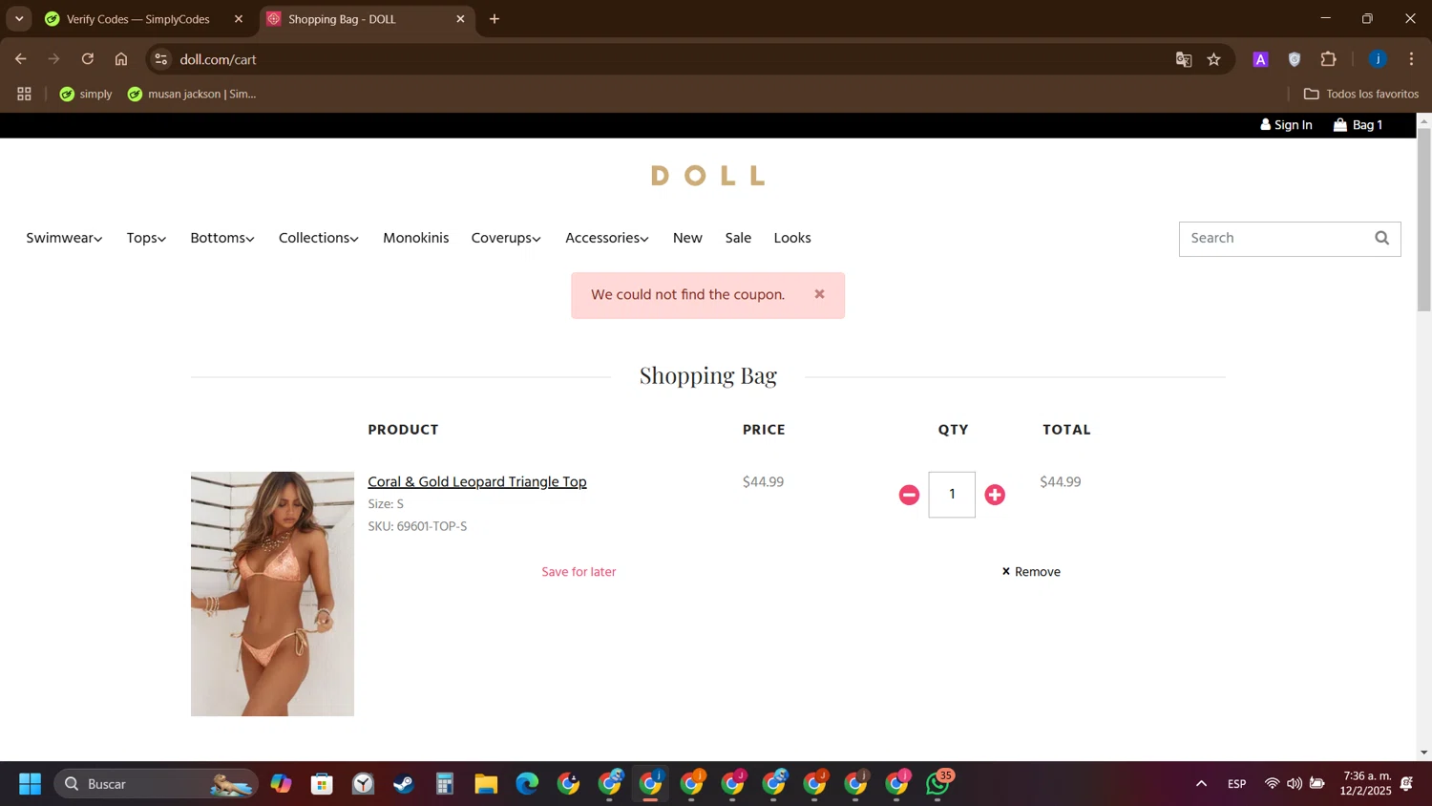Open Calculator from the taskbar
The image size is (1432, 806).
click(445, 784)
